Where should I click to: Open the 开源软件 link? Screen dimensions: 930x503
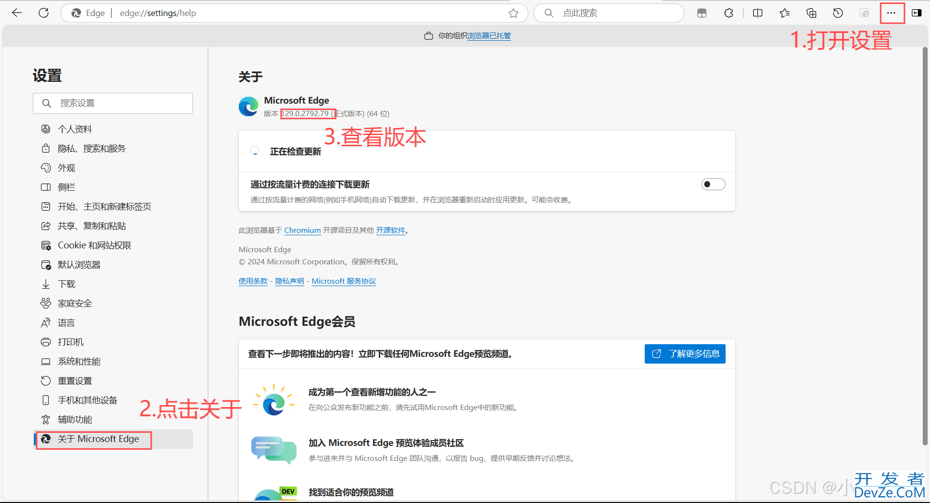390,230
